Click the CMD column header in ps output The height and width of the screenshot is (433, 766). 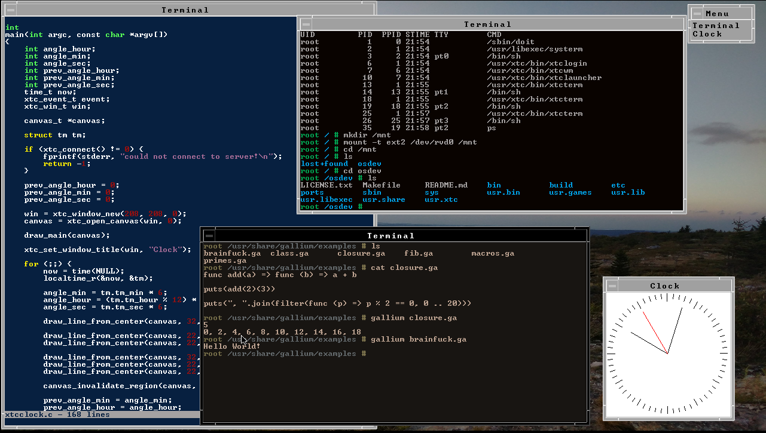(x=494, y=35)
